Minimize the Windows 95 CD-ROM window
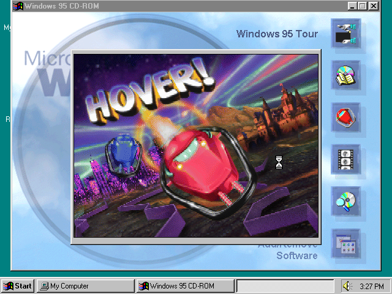The image size is (392, 294). click(x=352, y=6)
